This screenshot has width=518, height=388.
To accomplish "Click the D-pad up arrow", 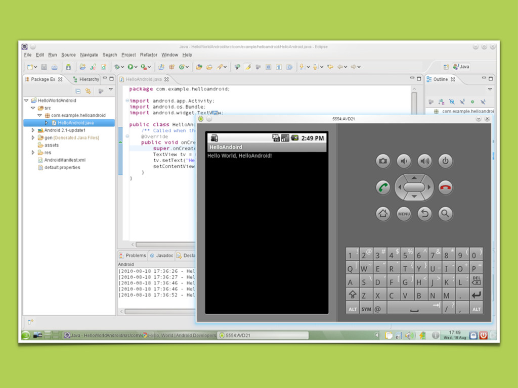I will [414, 178].
